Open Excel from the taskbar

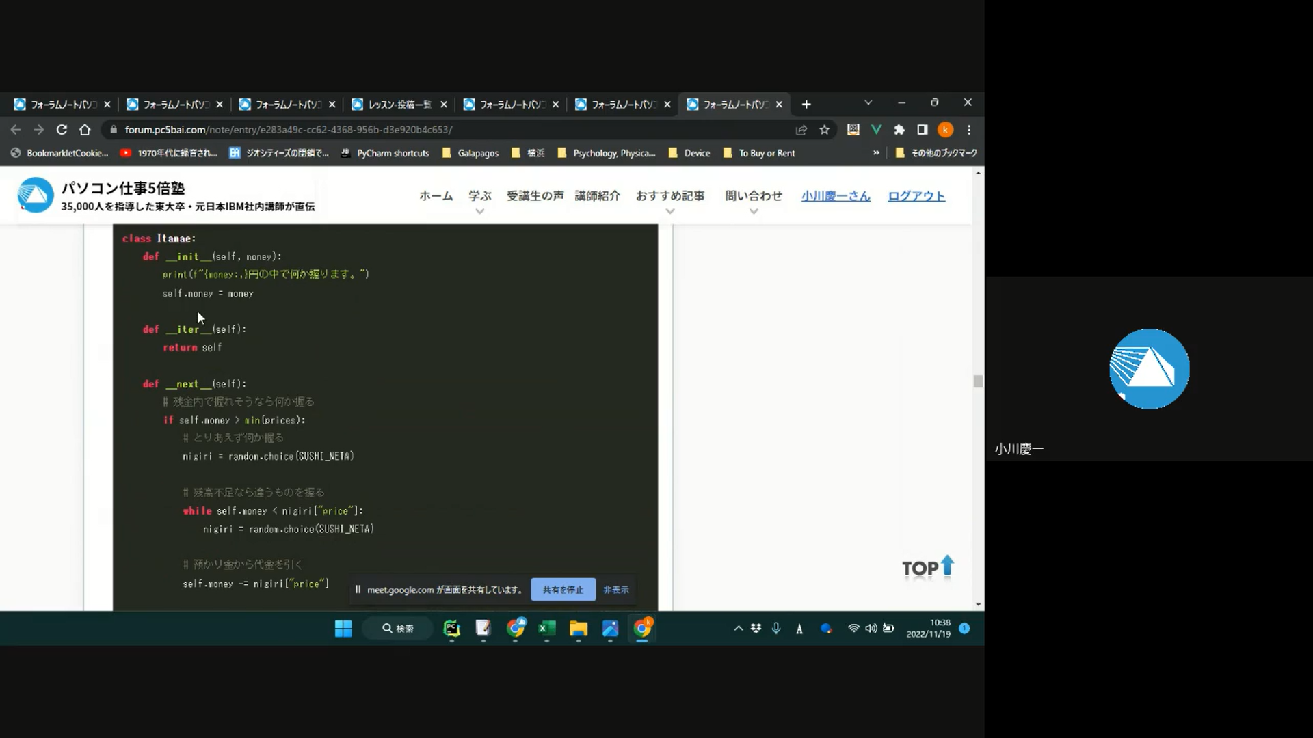point(546,629)
